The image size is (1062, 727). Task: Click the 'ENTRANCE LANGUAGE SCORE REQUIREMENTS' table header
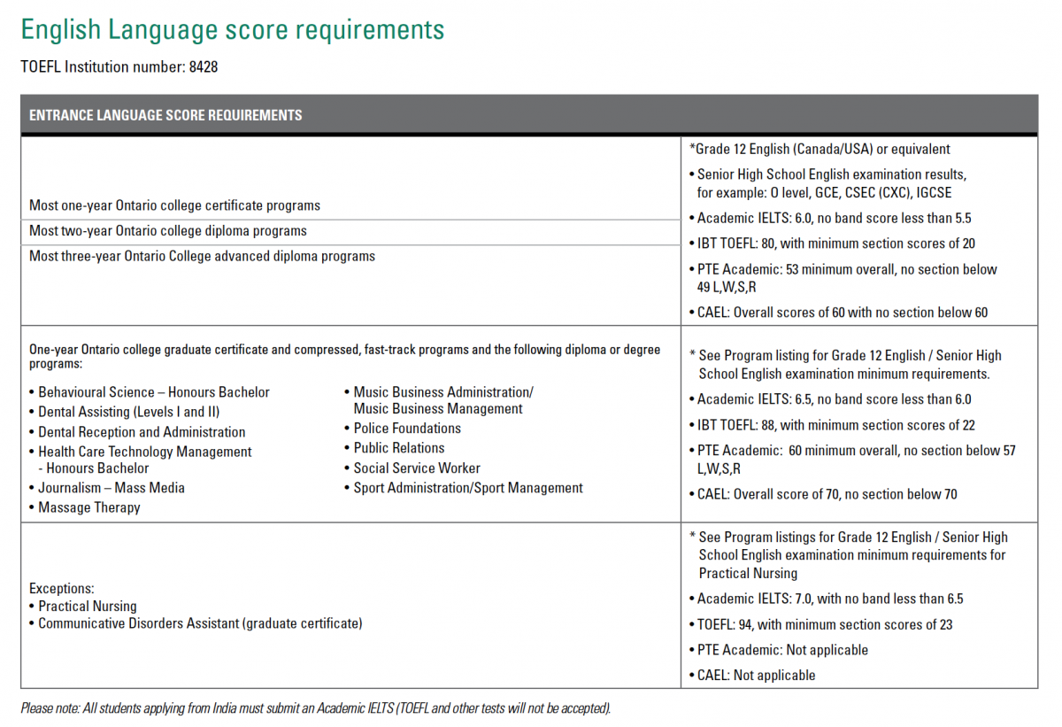pos(529,115)
